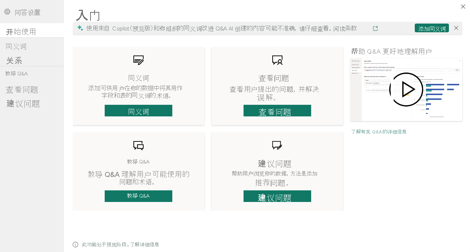
Task: Close the Q&A settings dialog
Action: tap(463, 7)
